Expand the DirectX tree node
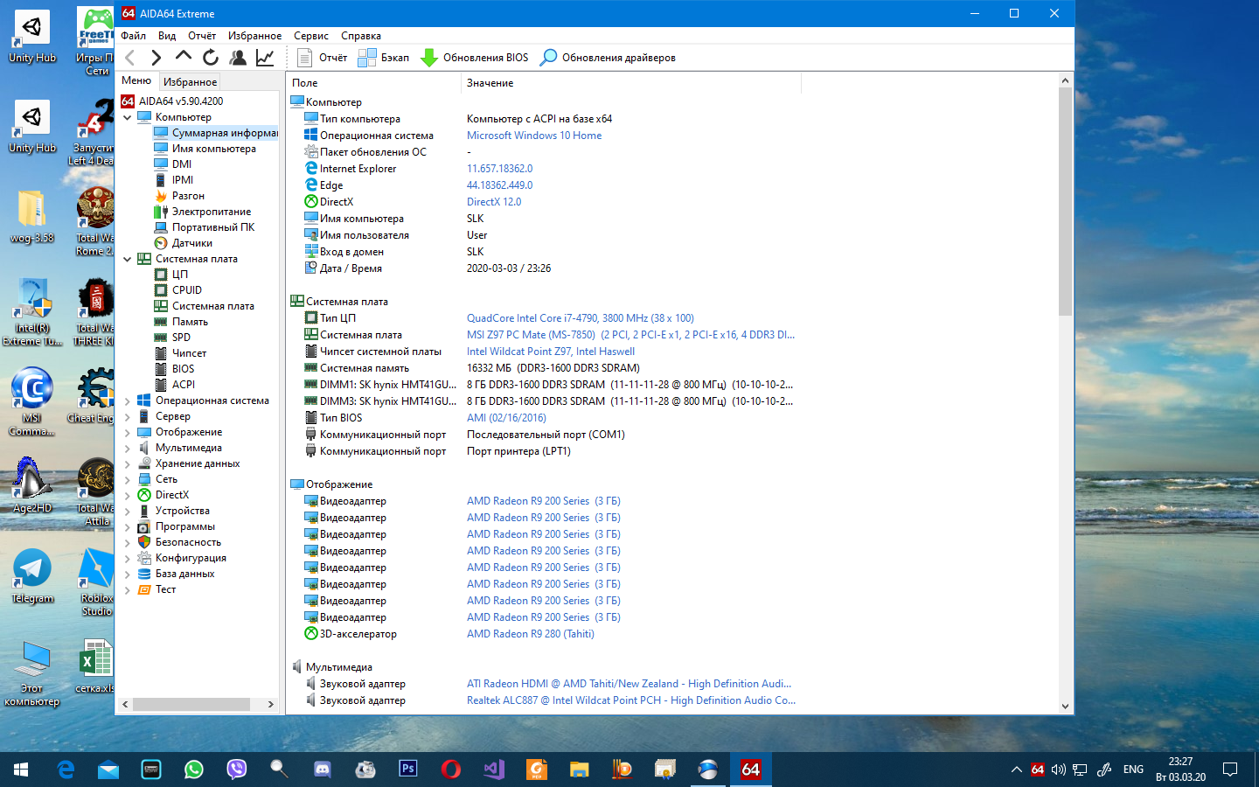Viewport: 1259px width, 787px height. 128,495
